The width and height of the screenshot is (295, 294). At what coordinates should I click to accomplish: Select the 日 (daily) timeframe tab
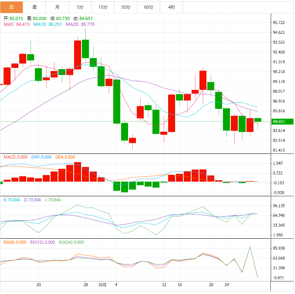(x=11, y=7)
